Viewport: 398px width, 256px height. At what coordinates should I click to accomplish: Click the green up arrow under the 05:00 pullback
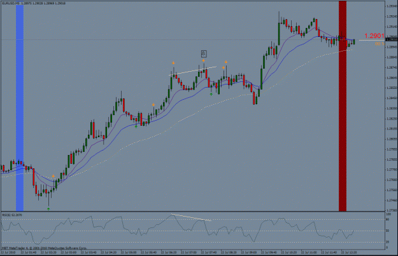coord(136,126)
